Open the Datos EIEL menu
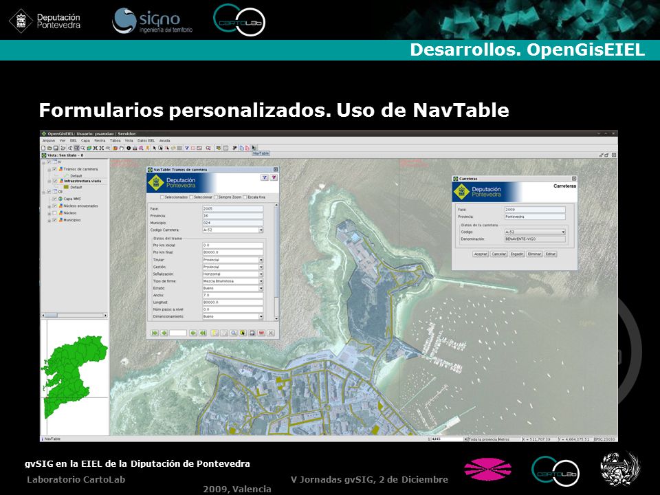Viewport: 660px width, 495px height. [x=146, y=140]
